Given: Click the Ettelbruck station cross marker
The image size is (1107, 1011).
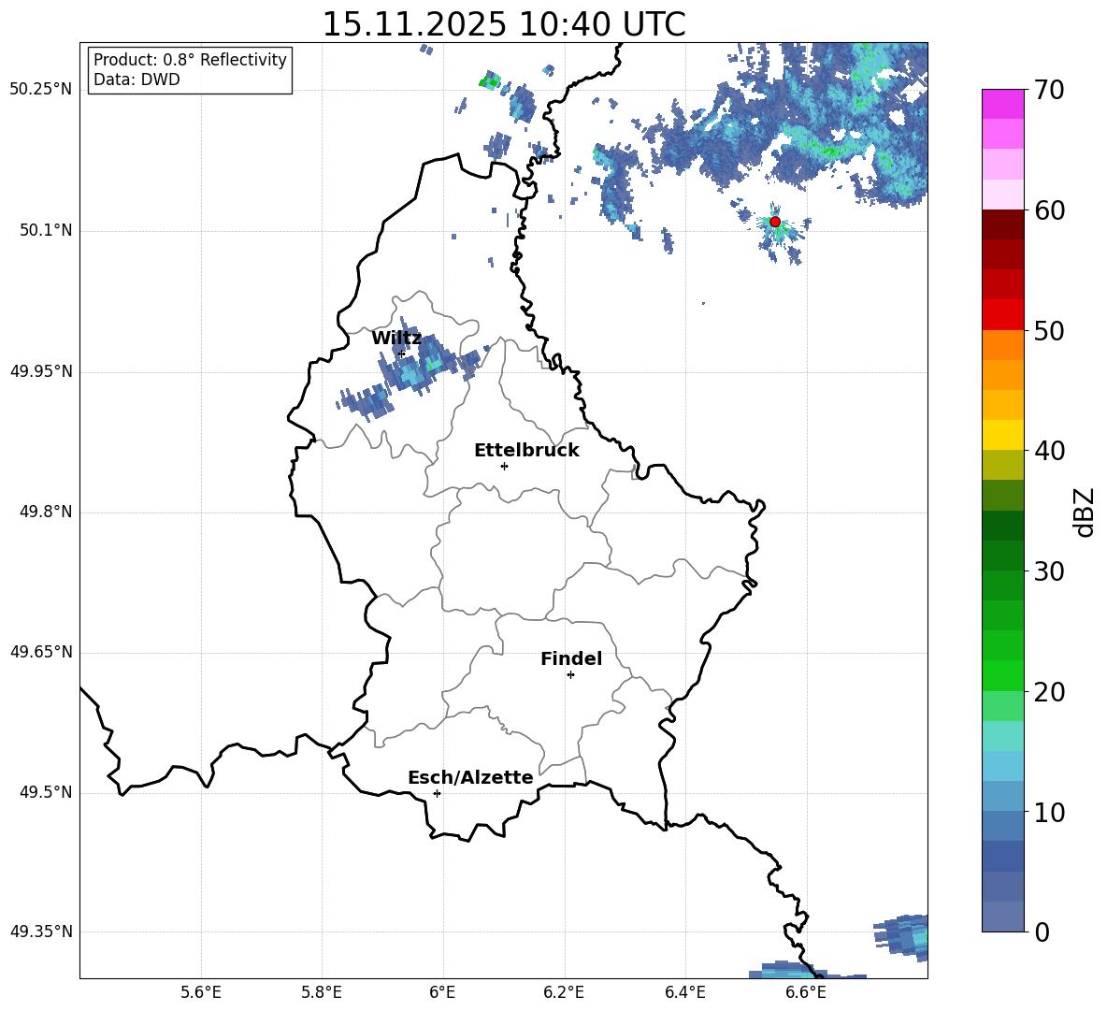Looking at the screenshot, I should pyautogui.click(x=504, y=466).
